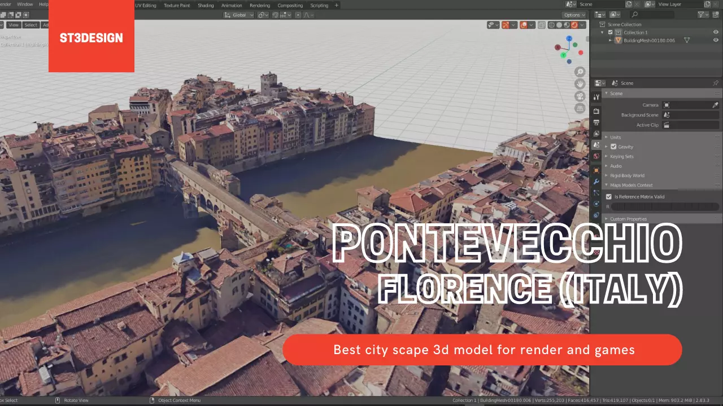
Task: Expand the Audio panel
Action: 661,166
